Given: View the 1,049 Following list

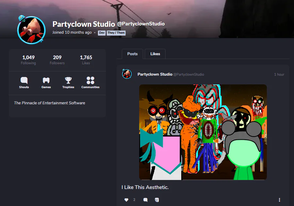Looking at the screenshot, I should [x=28, y=60].
